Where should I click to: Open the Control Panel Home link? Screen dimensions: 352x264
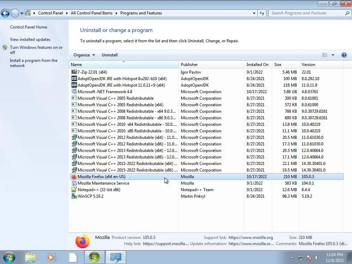pyautogui.click(x=29, y=27)
